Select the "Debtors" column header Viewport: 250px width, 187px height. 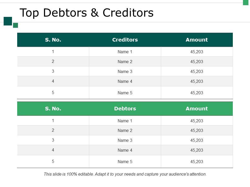(x=125, y=109)
